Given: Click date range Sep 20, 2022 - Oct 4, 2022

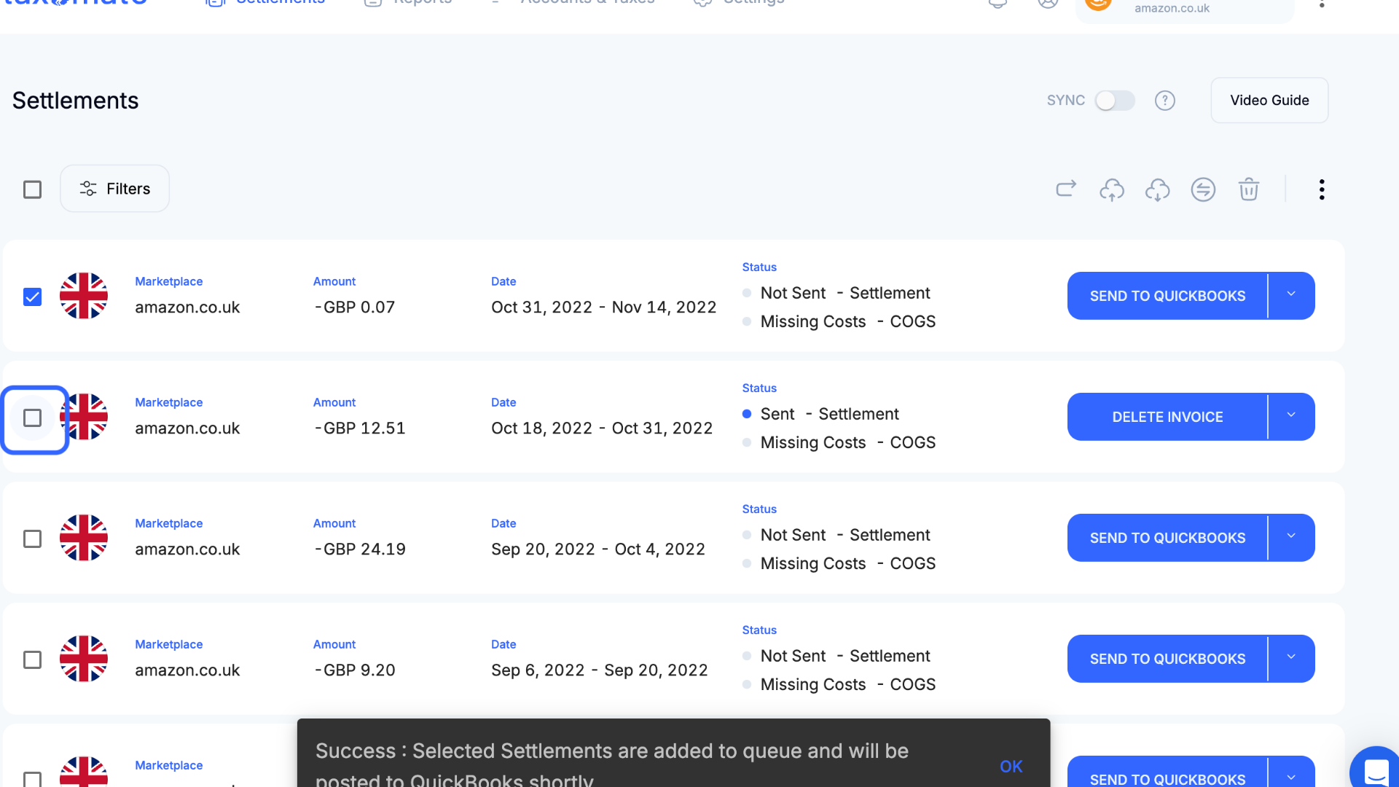Looking at the screenshot, I should 598,549.
